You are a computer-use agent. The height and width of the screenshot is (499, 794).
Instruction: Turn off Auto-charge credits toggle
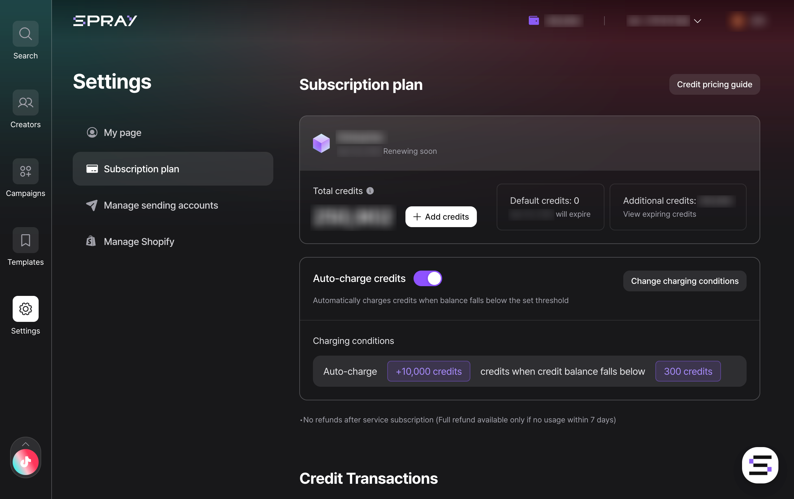tap(428, 278)
